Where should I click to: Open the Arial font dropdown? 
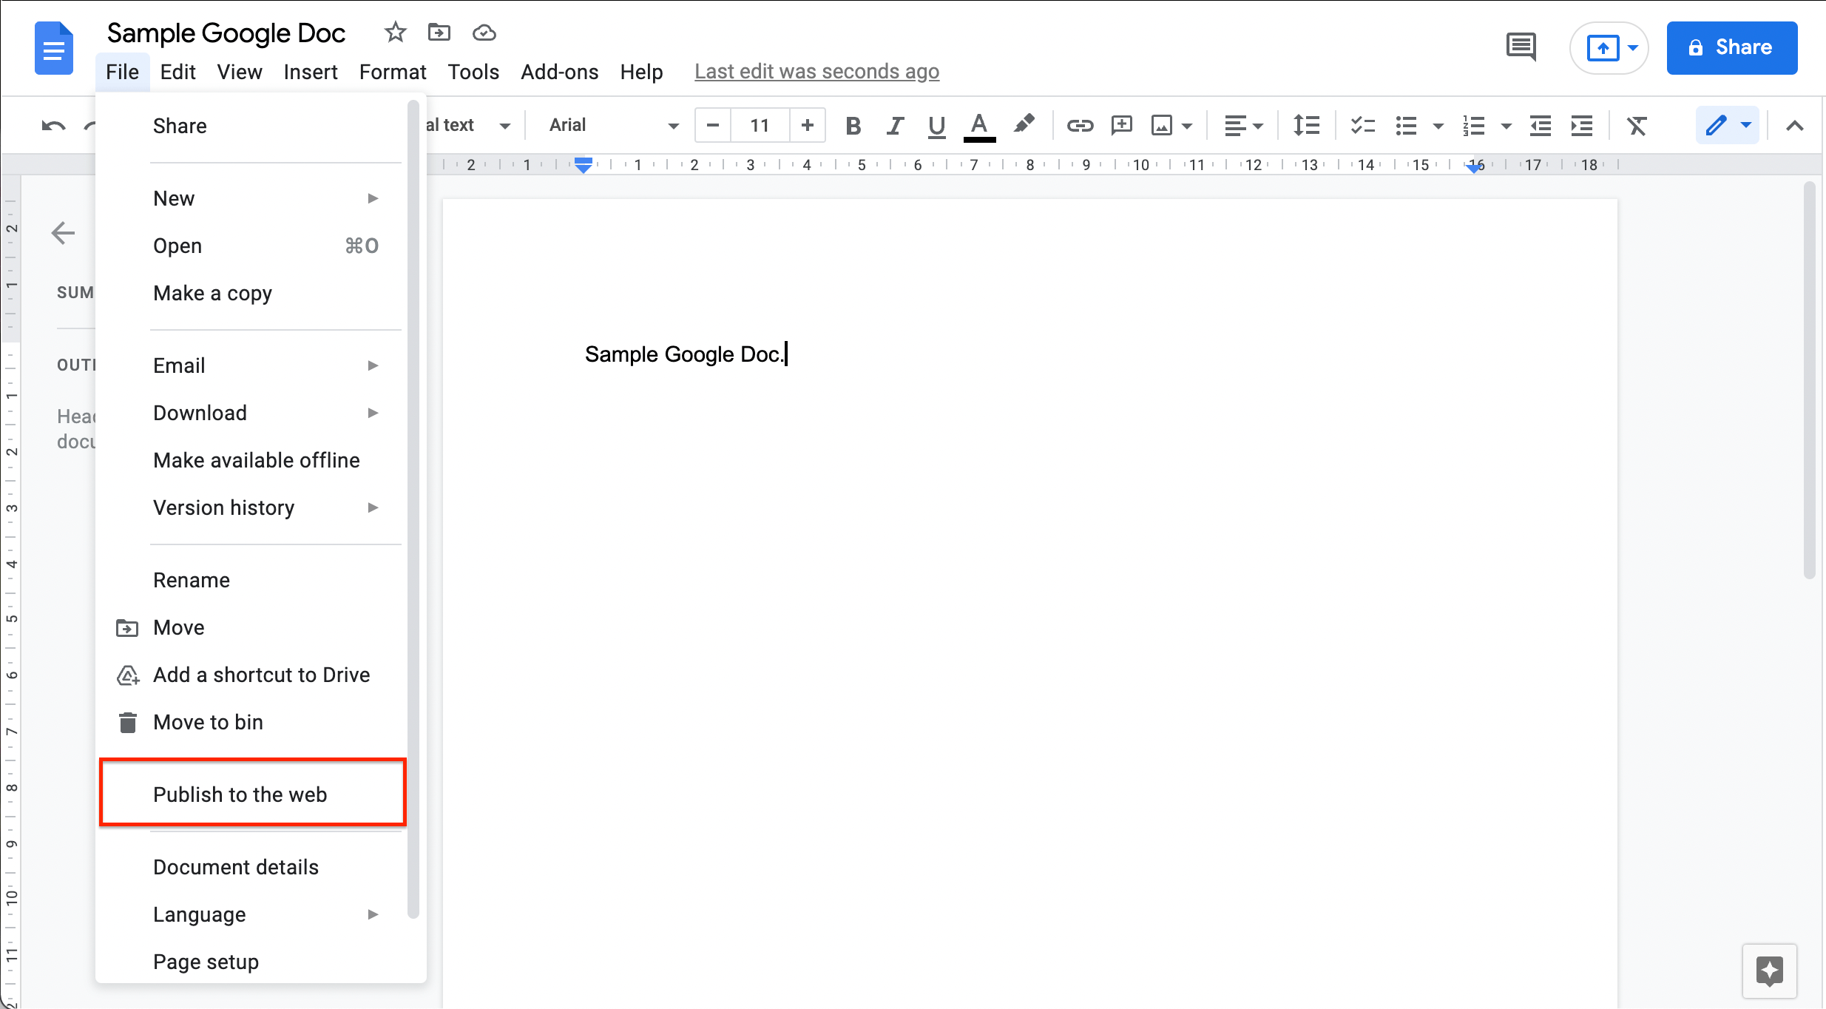click(612, 126)
